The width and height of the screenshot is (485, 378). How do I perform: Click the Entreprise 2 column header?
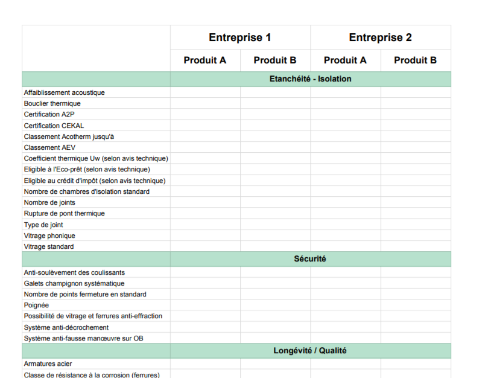(x=380, y=37)
